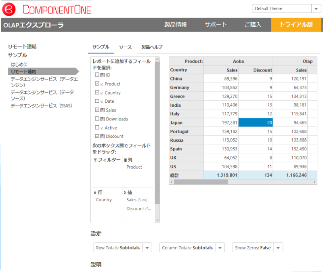Click the ComponentOne red logo icon
The height and width of the screenshot is (272, 323).
click(9, 9)
